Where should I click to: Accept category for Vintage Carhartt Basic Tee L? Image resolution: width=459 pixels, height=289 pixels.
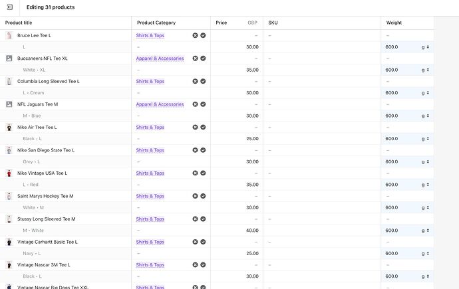(x=203, y=242)
